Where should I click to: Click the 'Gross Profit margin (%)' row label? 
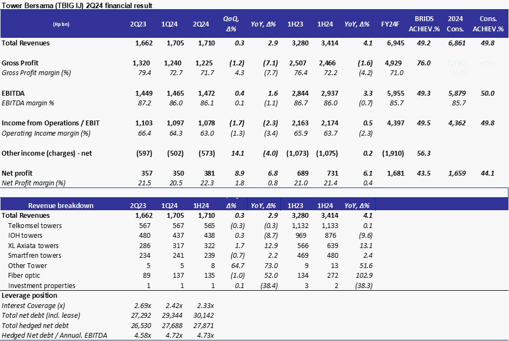point(36,73)
